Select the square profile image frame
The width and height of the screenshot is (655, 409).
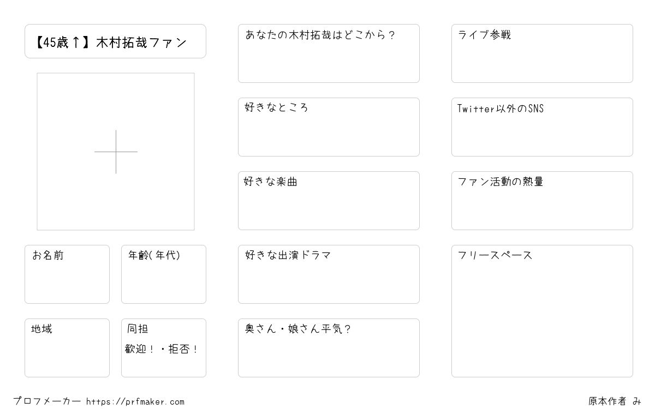[116, 152]
